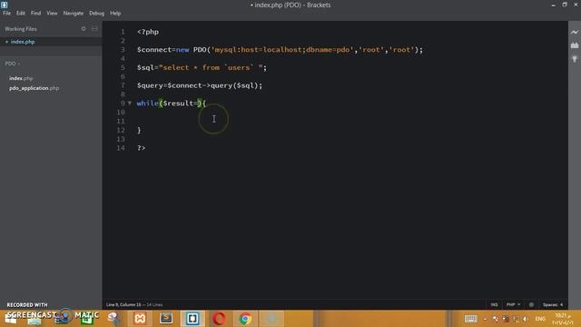Start Live Preview with the lightning icon
This screenshot has width=581, height=327.
click(575, 33)
